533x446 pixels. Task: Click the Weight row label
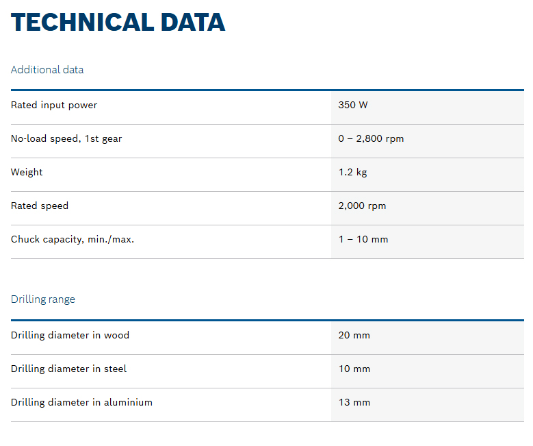27,173
